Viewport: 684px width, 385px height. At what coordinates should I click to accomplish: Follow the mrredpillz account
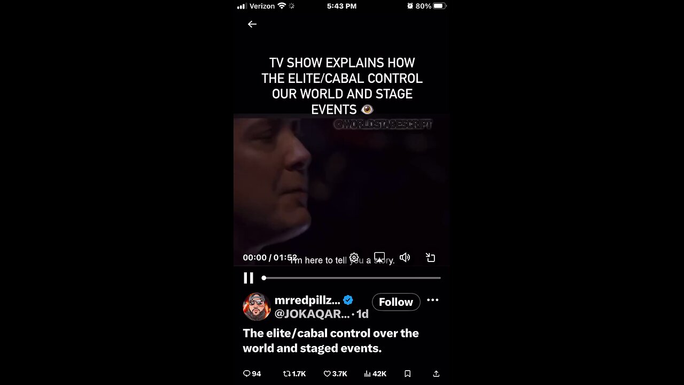396,302
